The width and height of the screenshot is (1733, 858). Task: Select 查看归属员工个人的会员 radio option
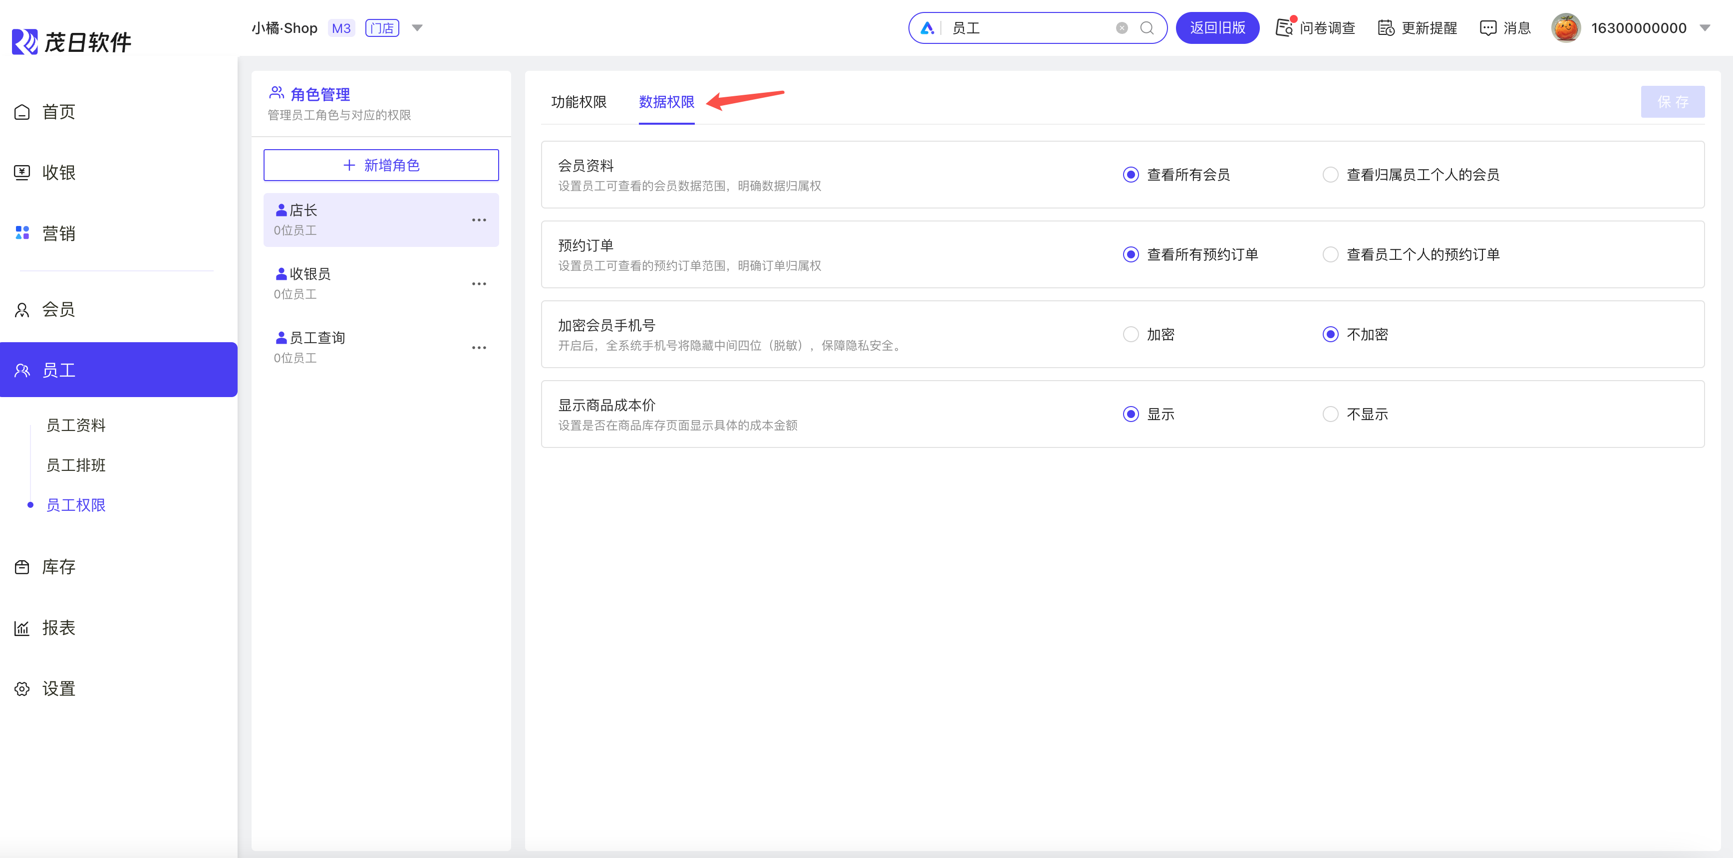[x=1330, y=175]
